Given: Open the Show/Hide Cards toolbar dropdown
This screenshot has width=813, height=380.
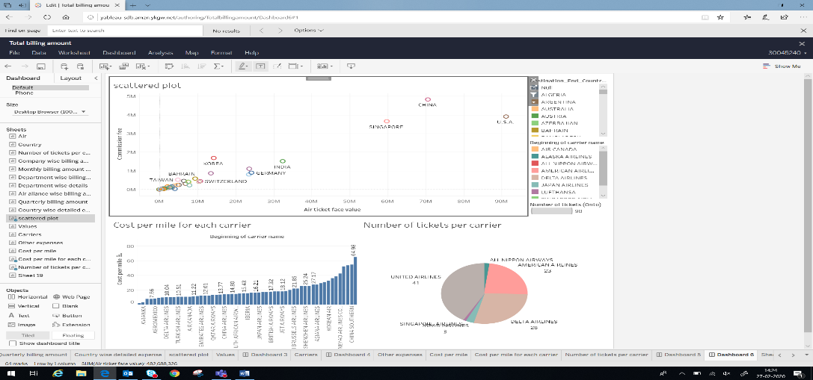Looking at the screenshot, I should 325,66.
